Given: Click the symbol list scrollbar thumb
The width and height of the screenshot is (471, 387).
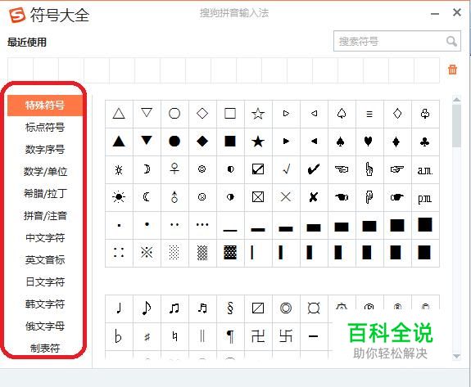Looking at the screenshot, I should point(456,126).
